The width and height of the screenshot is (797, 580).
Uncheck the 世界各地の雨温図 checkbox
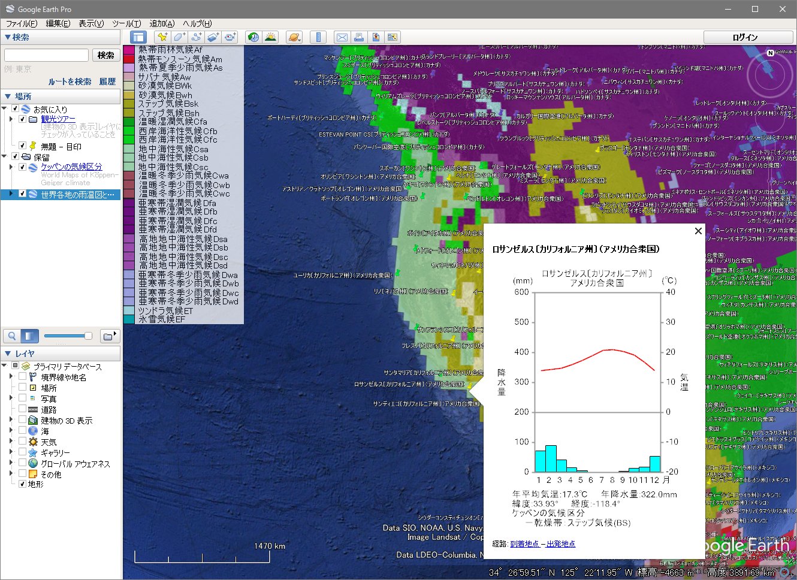[22, 194]
